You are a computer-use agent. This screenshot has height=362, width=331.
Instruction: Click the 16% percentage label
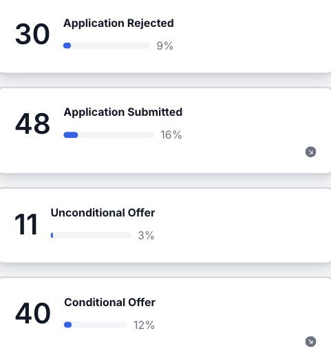(171, 135)
